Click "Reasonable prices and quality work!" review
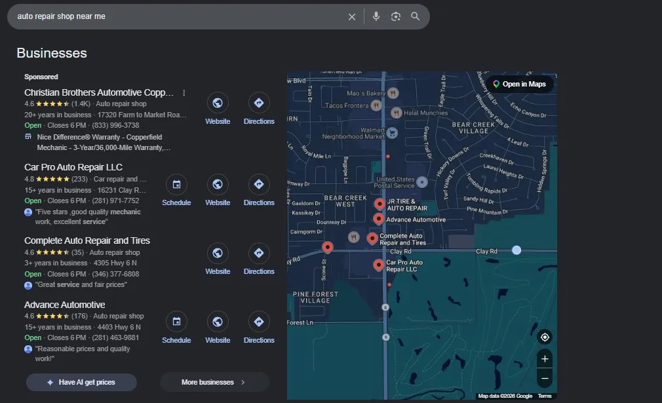Viewport: 662px width, 403px height. [83, 354]
